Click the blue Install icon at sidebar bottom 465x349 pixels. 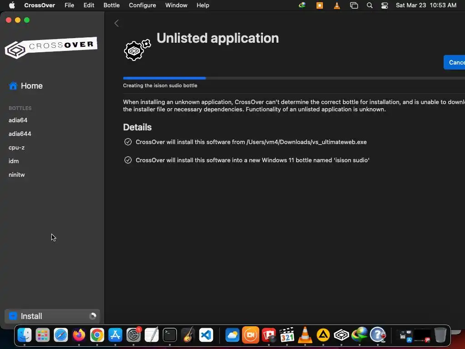[x=13, y=316]
